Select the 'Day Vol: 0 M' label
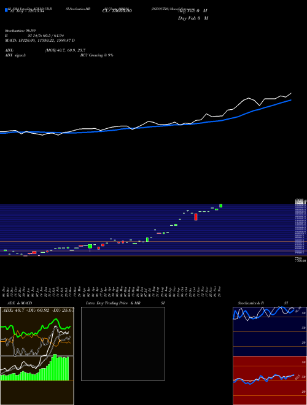 coord(193,18)
